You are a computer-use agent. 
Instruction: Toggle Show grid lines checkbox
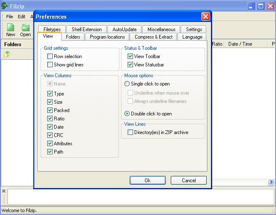point(50,65)
